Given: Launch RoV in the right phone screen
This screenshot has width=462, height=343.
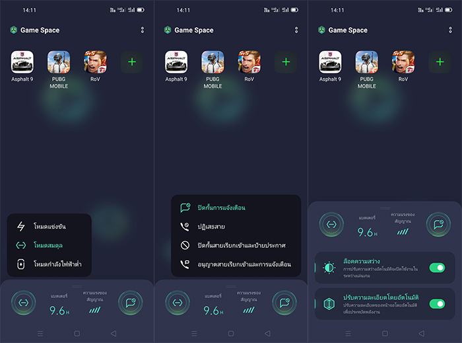Looking at the screenshot, I should [403, 62].
